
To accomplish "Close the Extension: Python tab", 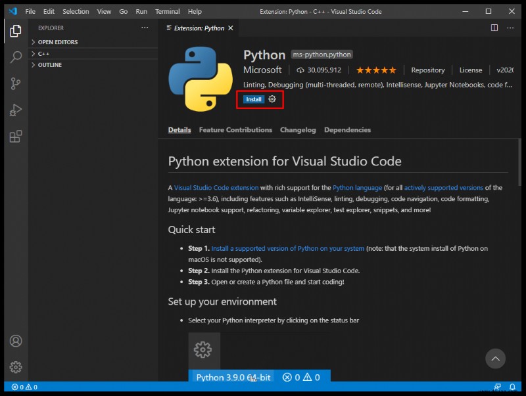I will [231, 28].
